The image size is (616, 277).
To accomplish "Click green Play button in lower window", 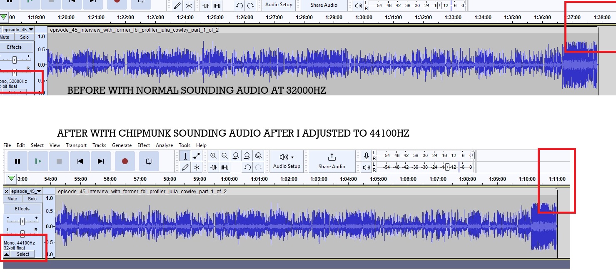I will (x=38, y=161).
